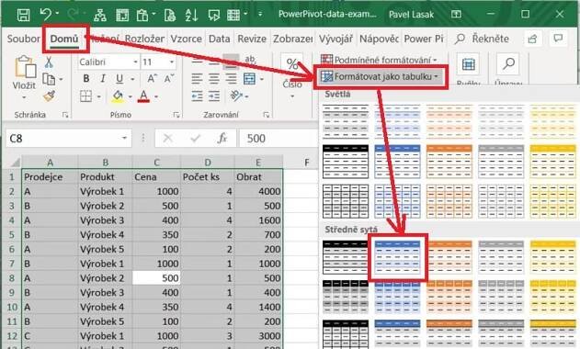This screenshot has width=580, height=349.
Task: Click the percent Číslo number format icon
Action: click(292, 64)
